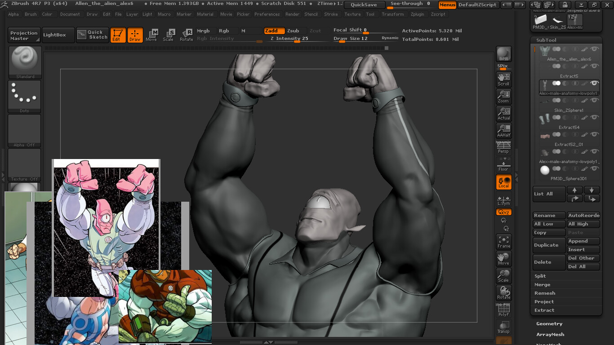Click the right-shelf Rotate icon above PolyF
This screenshot has width=614, height=345.
pyautogui.click(x=503, y=293)
